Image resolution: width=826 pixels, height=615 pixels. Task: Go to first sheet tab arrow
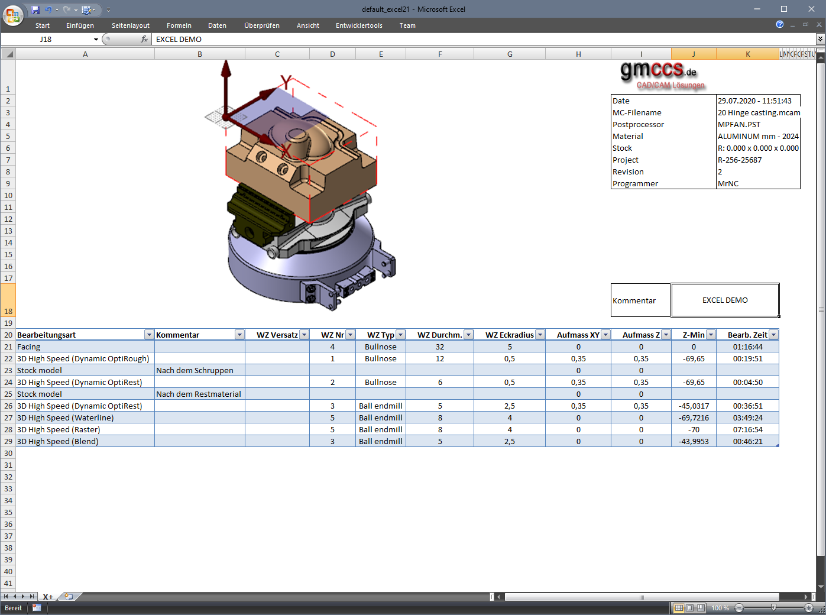click(x=6, y=597)
